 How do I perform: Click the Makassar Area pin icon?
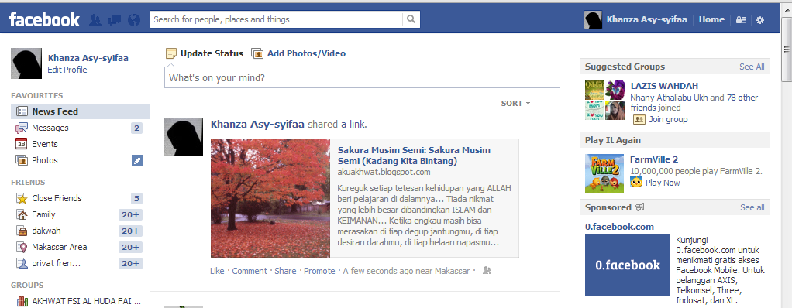[22, 247]
